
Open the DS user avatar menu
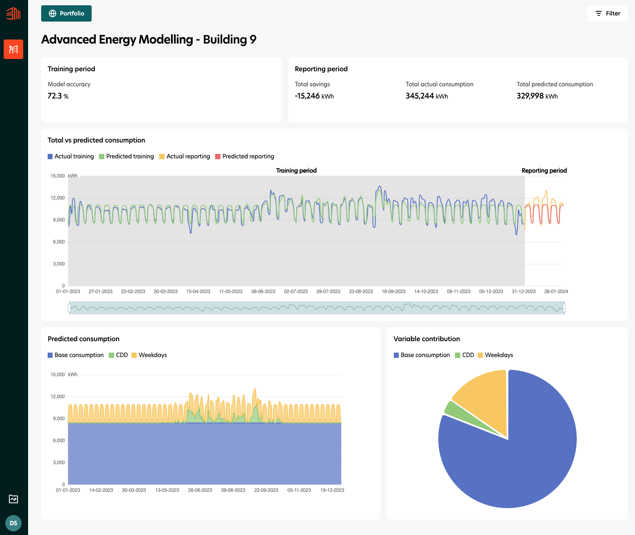[x=13, y=523]
